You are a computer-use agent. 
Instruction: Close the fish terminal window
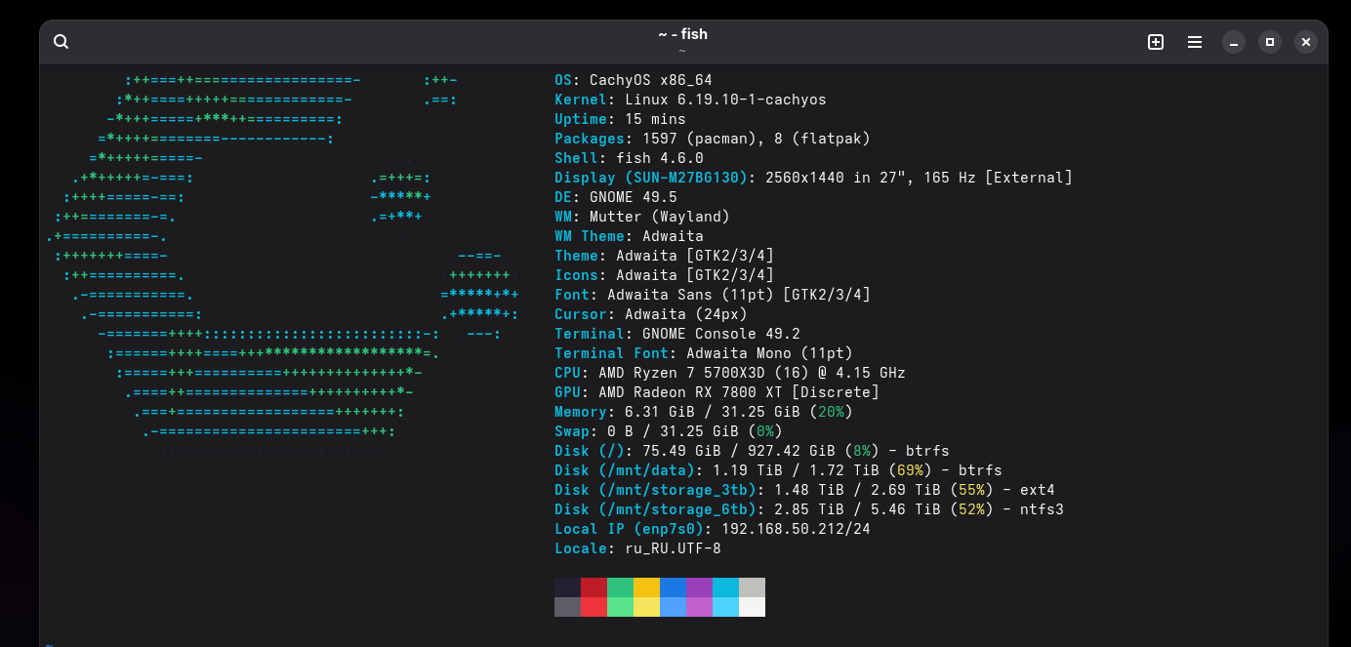(x=1306, y=42)
